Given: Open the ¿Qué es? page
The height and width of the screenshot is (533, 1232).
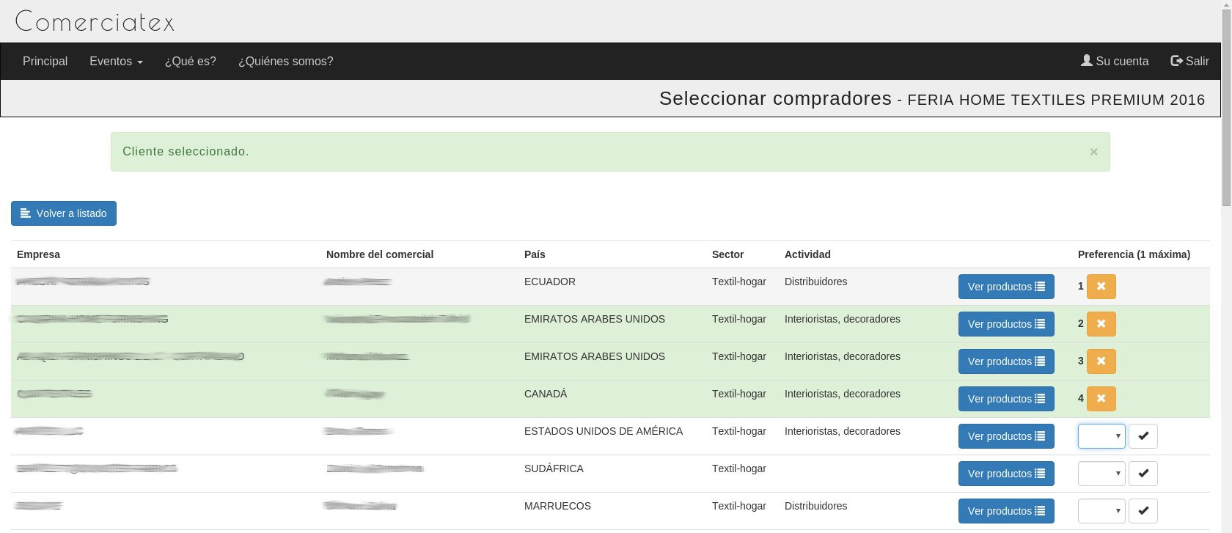Looking at the screenshot, I should point(190,62).
